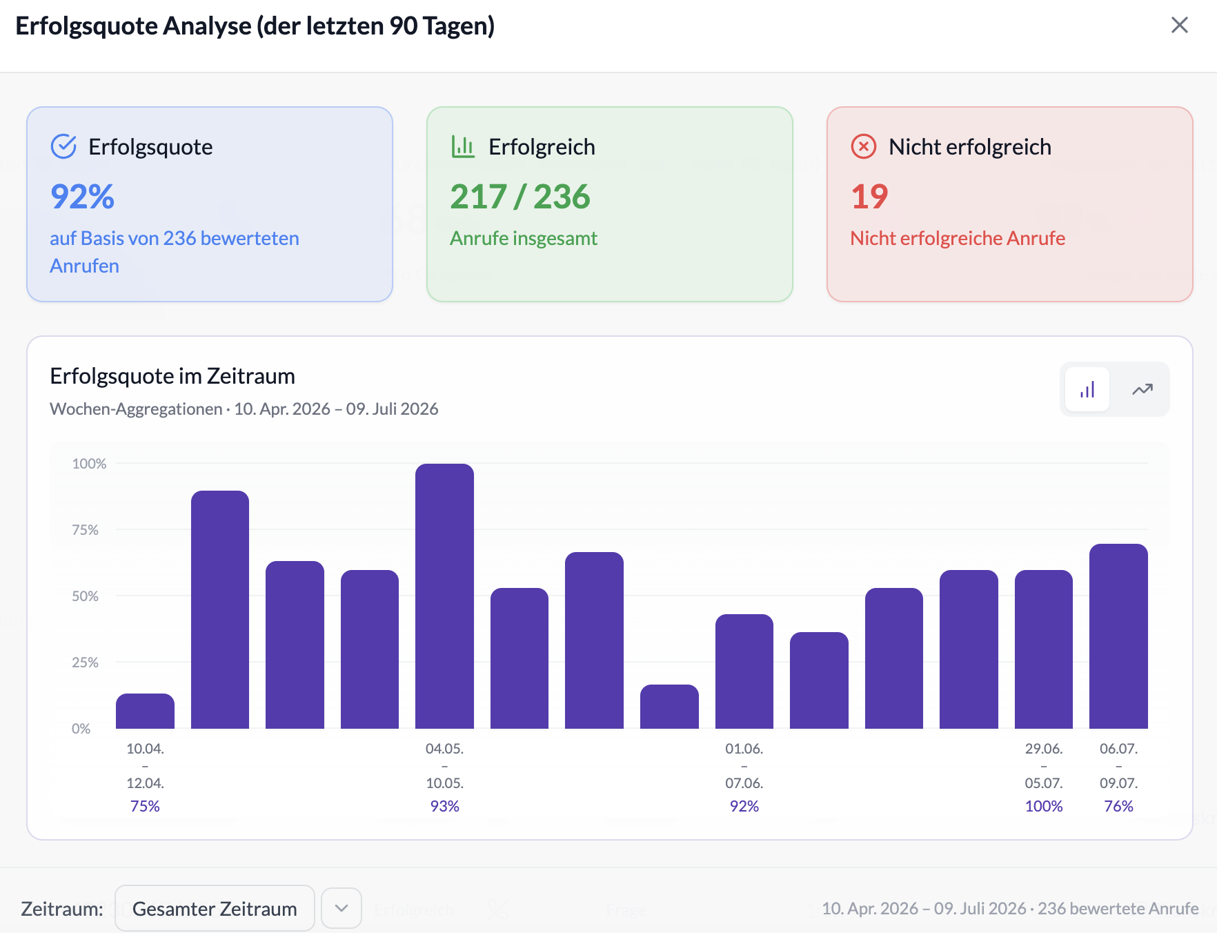The image size is (1217, 933).
Task: Click the 50% y-axis label
Action: (x=86, y=596)
